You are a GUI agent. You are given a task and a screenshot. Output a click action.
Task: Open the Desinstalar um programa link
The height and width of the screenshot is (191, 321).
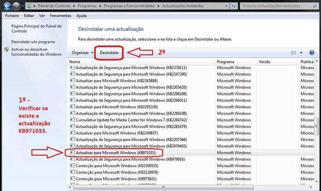pyautogui.click(x=33, y=42)
